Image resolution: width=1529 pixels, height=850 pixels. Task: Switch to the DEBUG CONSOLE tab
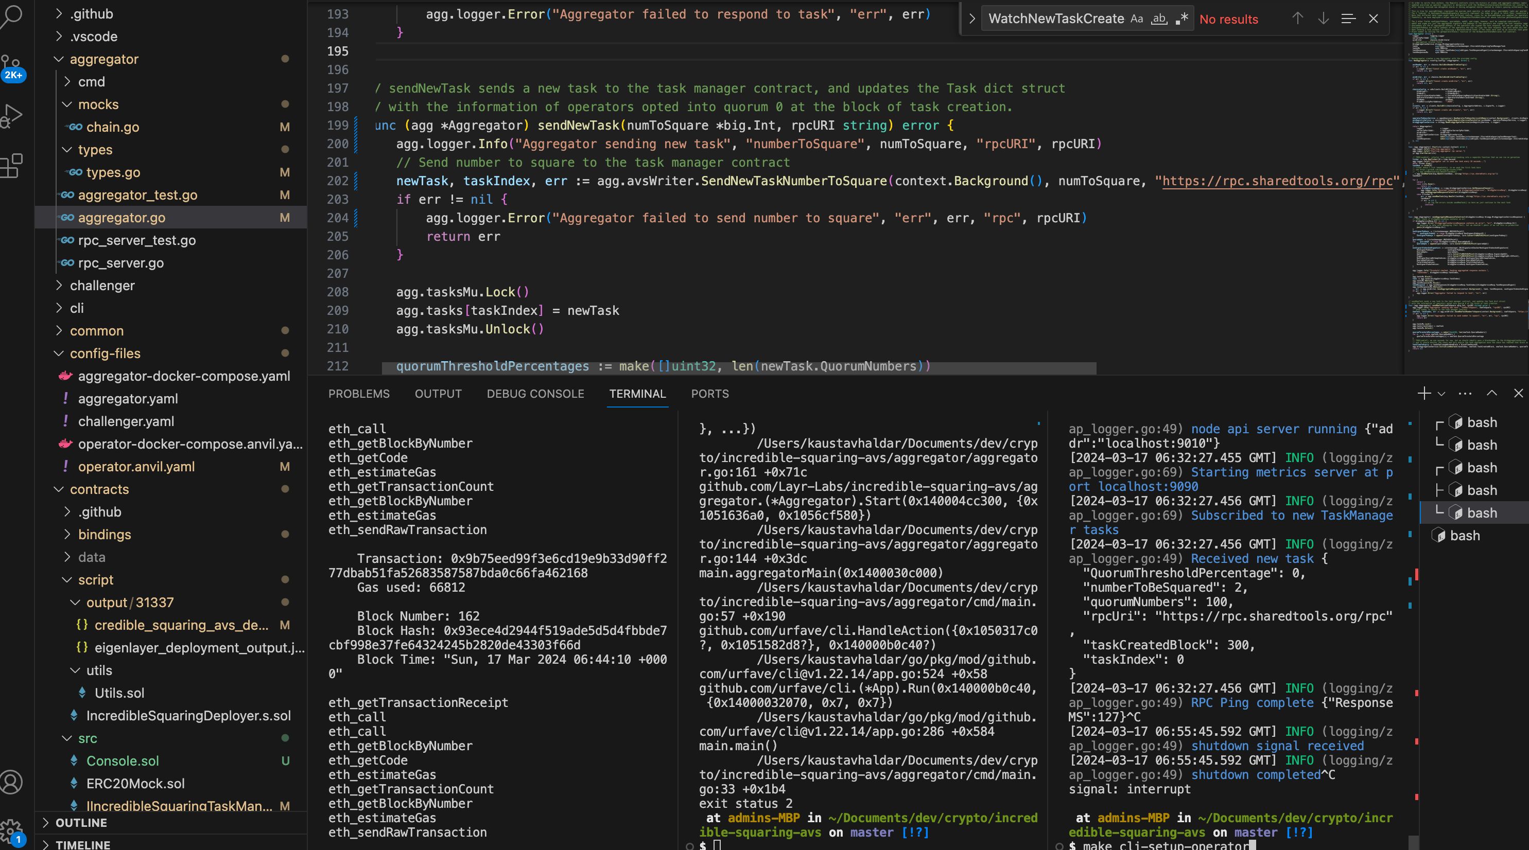tap(535, 394)
